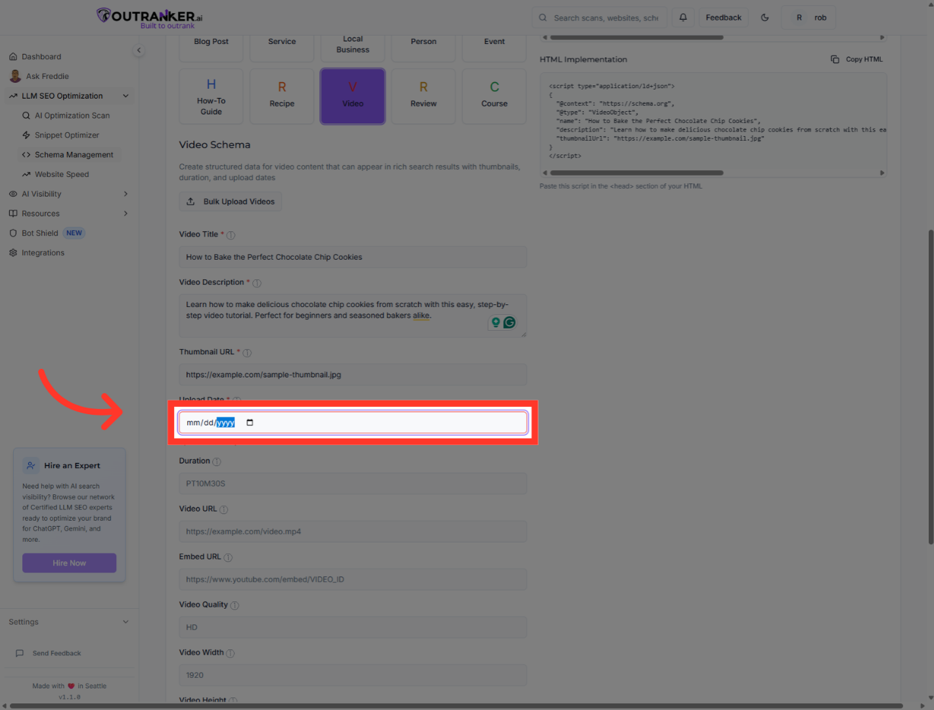This screenshot has width=934, height=710.
Task: Open Schema Management code icon in sidebar
Action: click(27, 154)
